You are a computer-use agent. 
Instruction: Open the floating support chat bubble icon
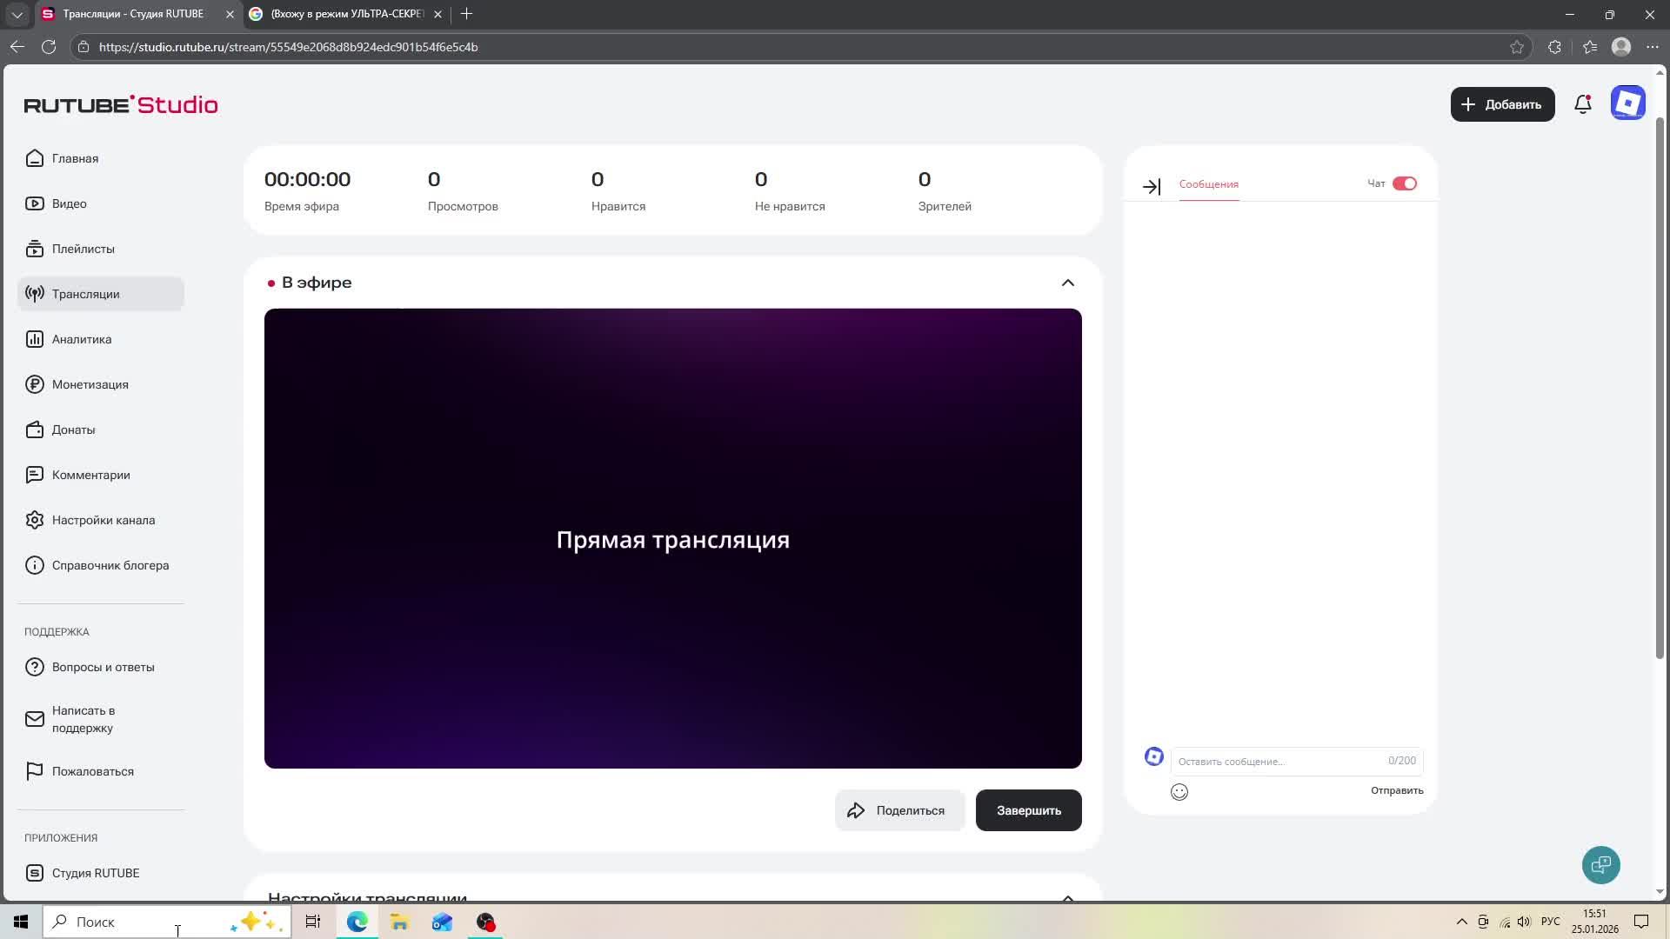tap(1600, 864)
